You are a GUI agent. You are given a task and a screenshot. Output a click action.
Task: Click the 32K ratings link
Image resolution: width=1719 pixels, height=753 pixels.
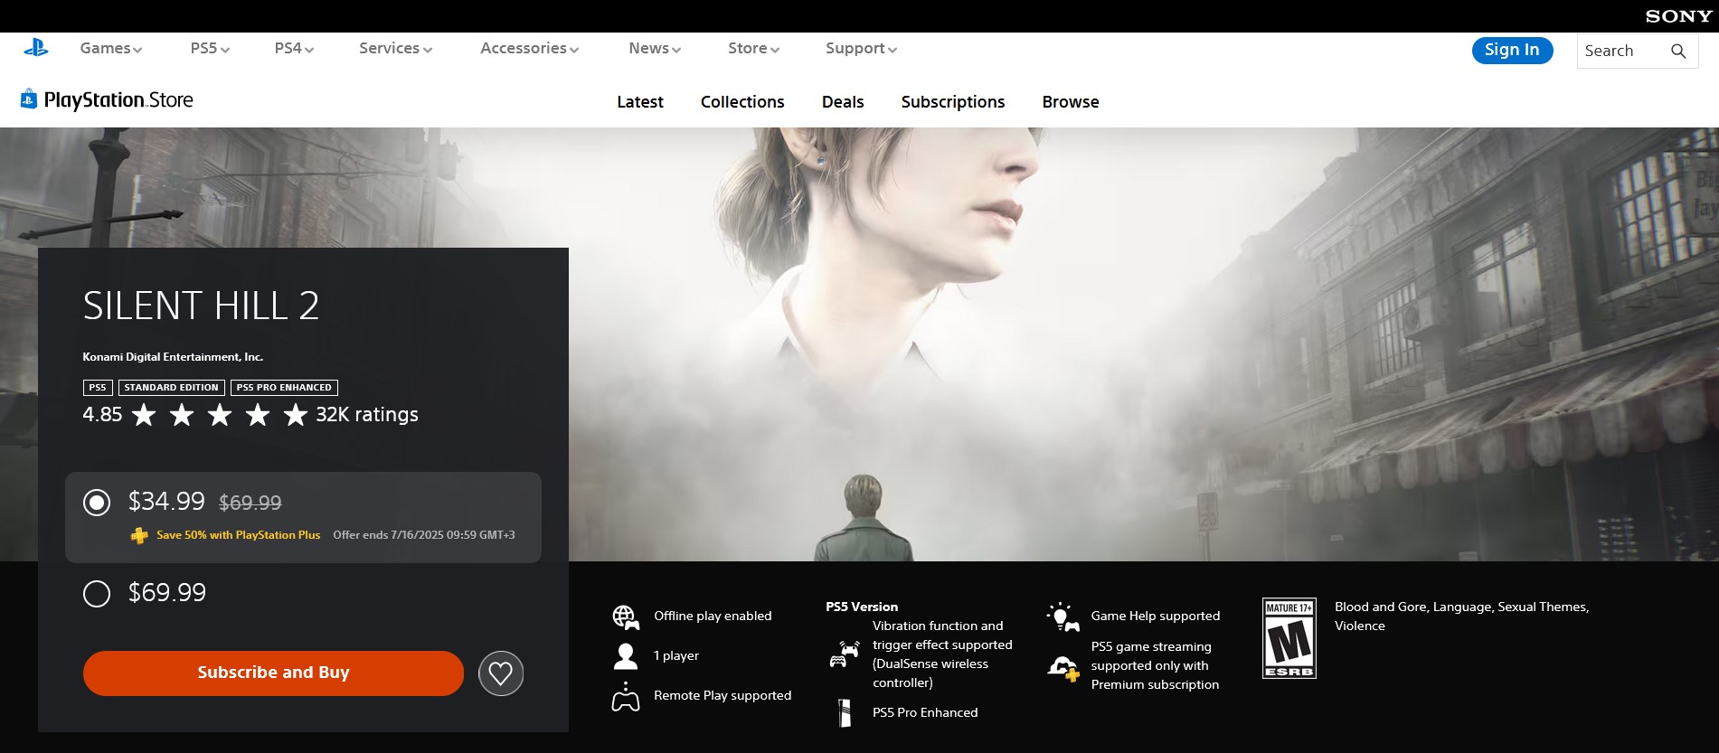point(367,415)
